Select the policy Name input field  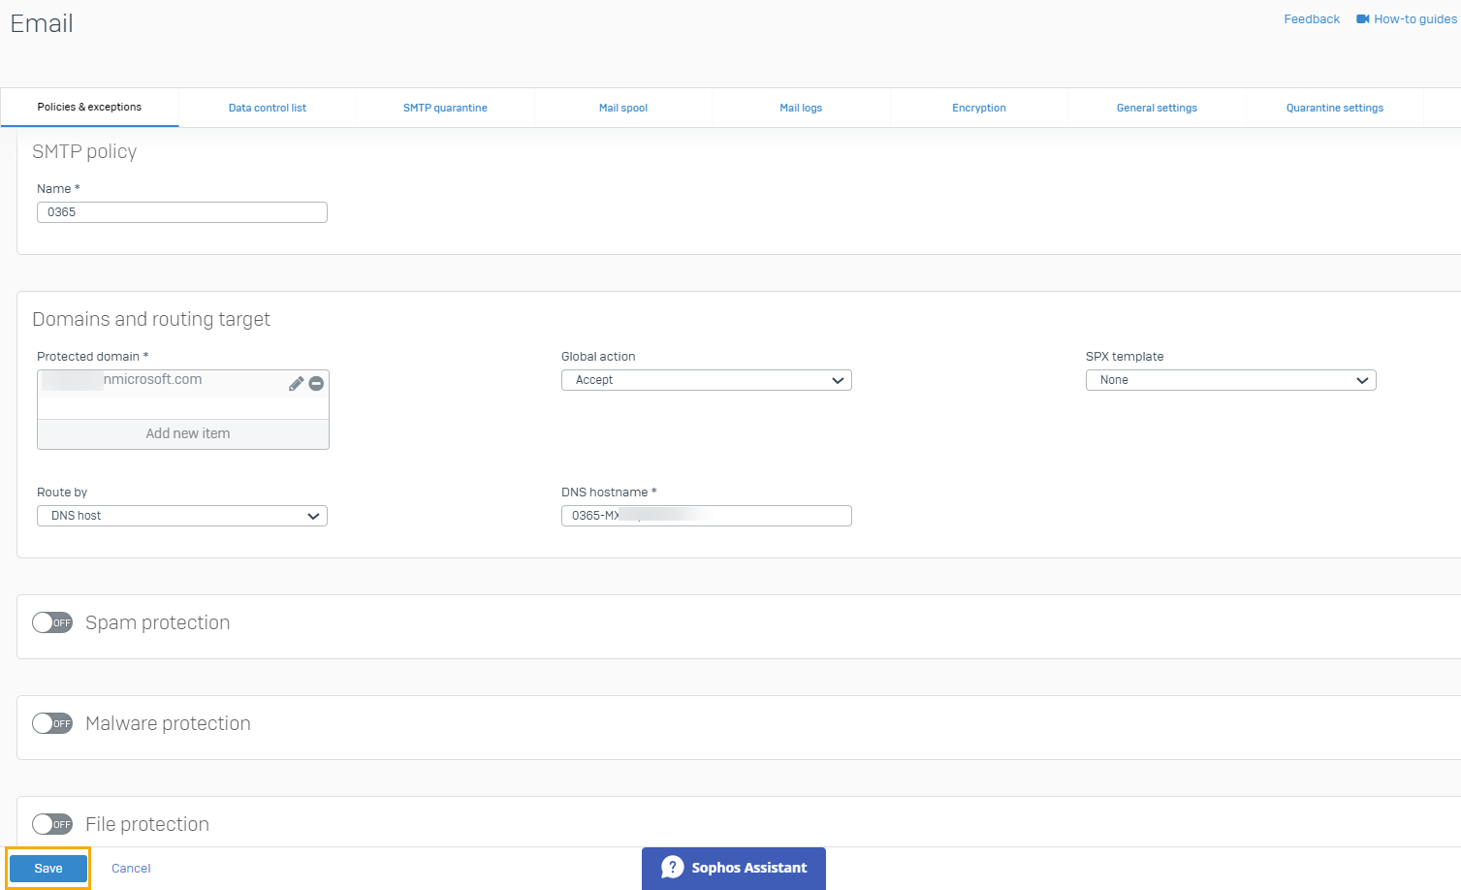point(181,211)
